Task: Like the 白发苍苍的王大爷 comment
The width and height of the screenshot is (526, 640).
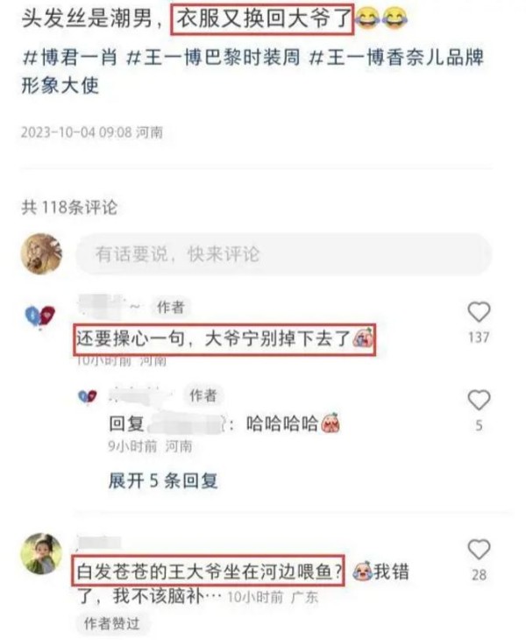Action: [479, 550]
